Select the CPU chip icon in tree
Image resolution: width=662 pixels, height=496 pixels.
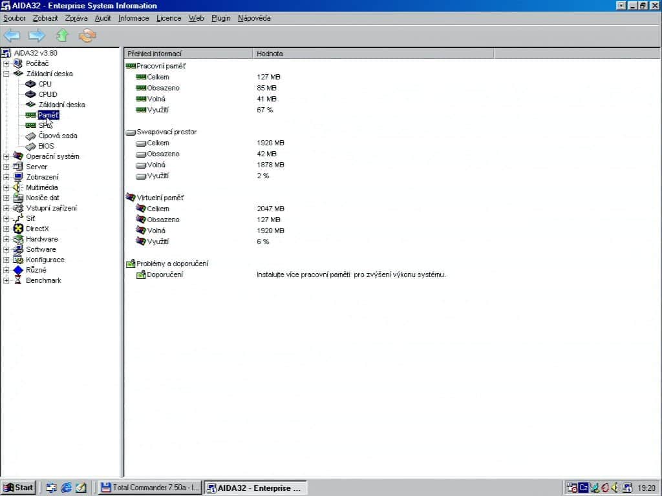point(30,84)
